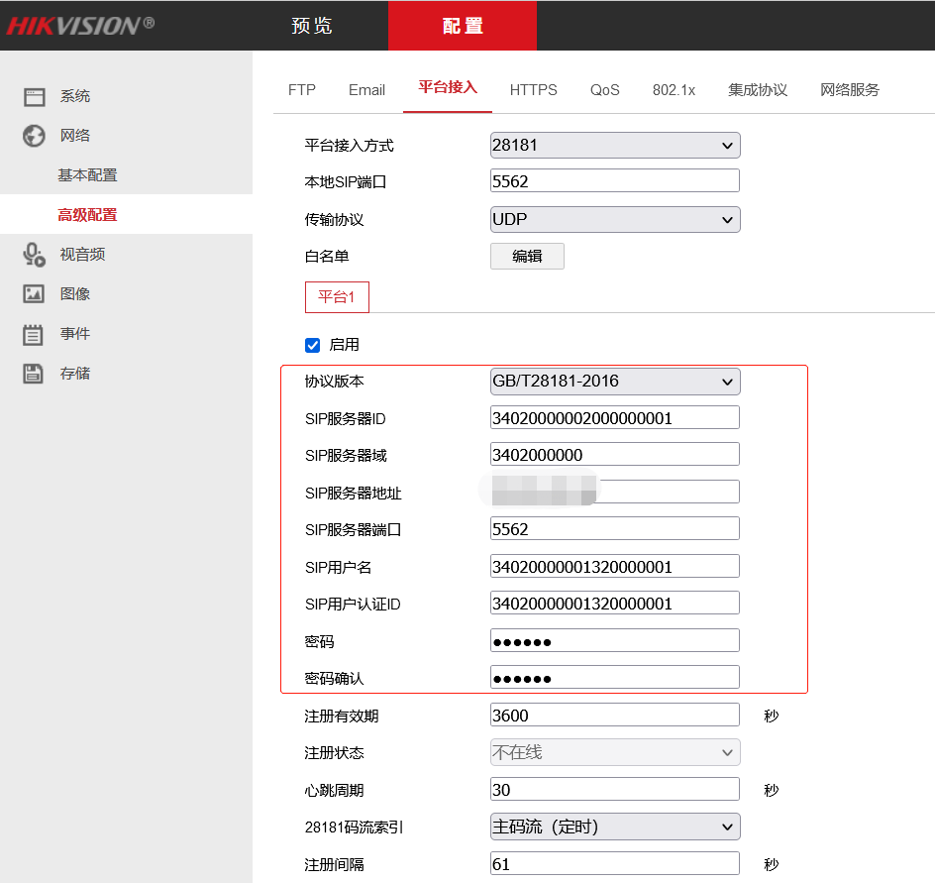The height and width of the screenshot is (883, 935).
Task: Click the 事件 calendar icon
Action: (33, 334)
